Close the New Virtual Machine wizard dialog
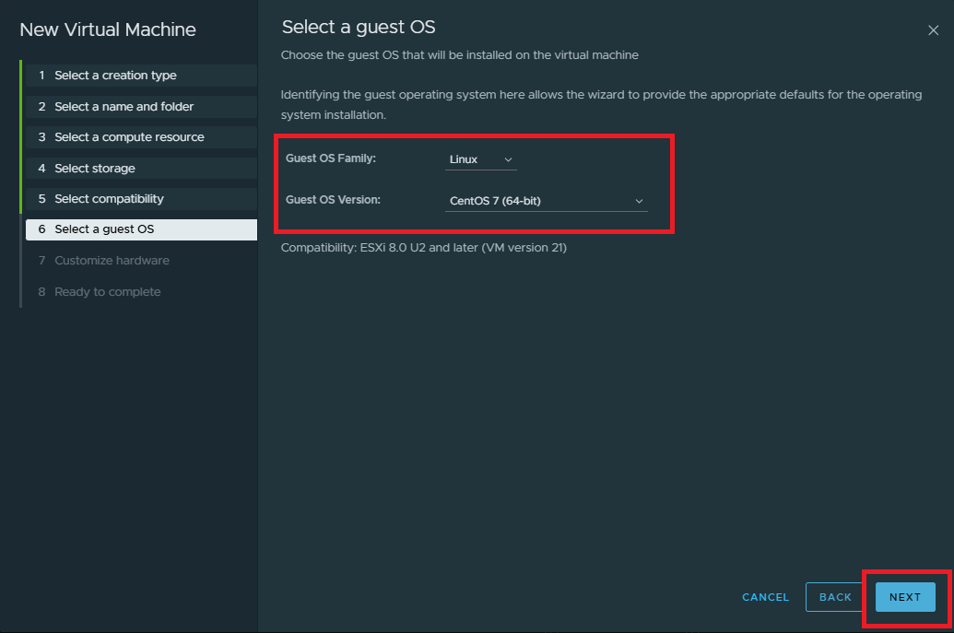954x633 pixels. tap(933, 30)
